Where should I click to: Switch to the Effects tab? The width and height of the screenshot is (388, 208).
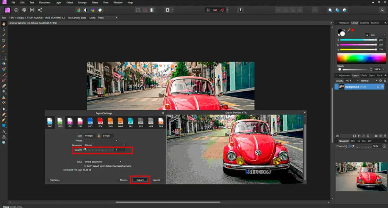click(363, 75)
